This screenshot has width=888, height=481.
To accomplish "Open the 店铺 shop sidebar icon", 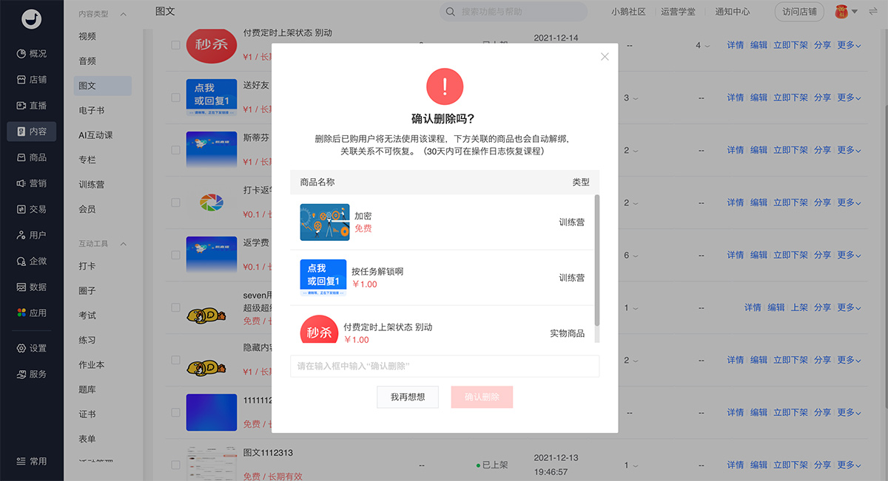I will click(x=21, y=80).
